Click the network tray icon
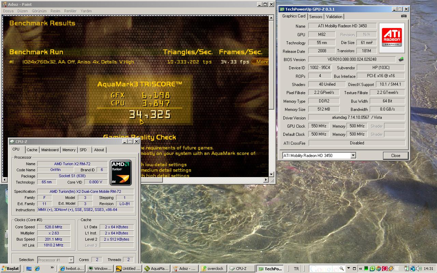Viewport: 437px width, 273px height. tap(412, 269)
